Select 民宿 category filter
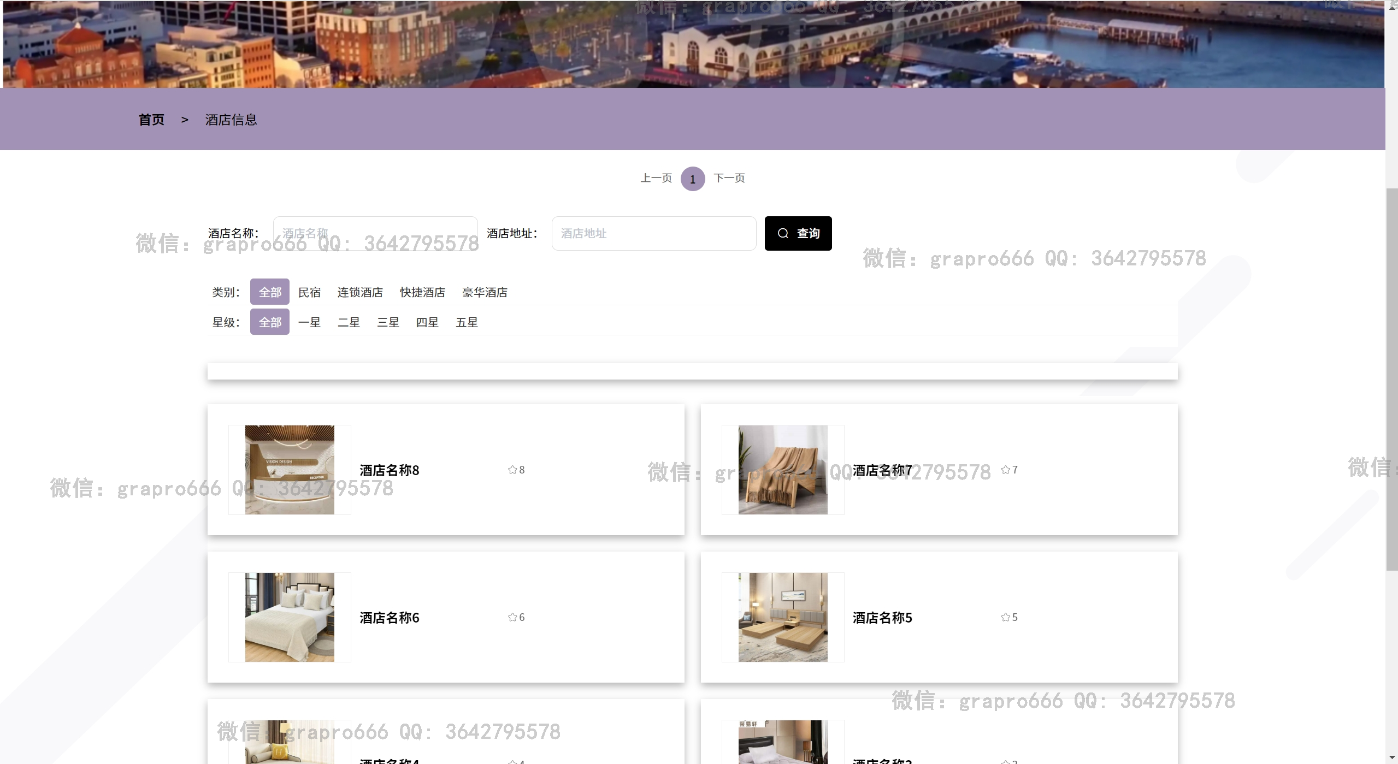1398x764 pixels. pos(309,292)
